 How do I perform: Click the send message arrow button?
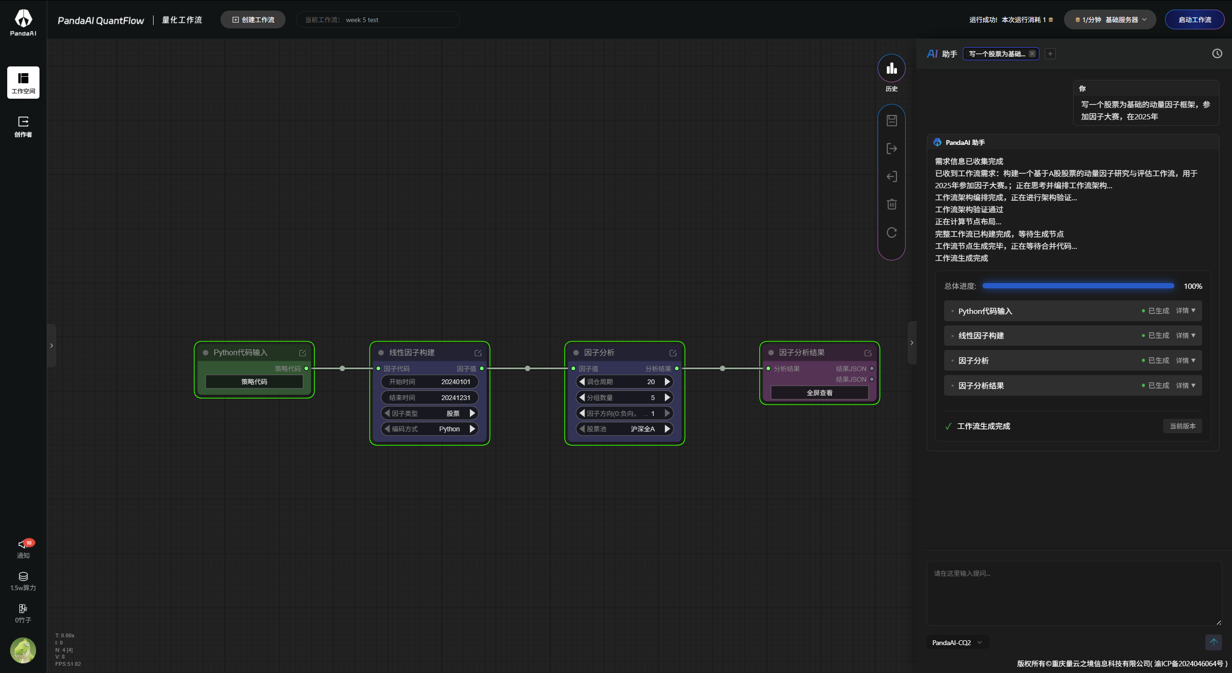pyautogui.click(x=1213, y=642)
